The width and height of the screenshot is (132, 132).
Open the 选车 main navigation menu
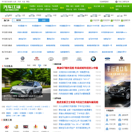point(25,8)
